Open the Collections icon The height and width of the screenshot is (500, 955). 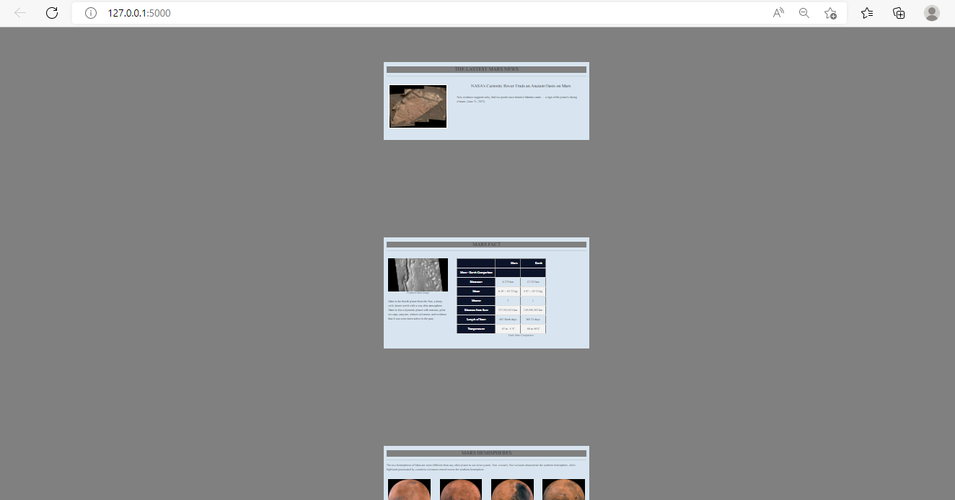[899, 13]
